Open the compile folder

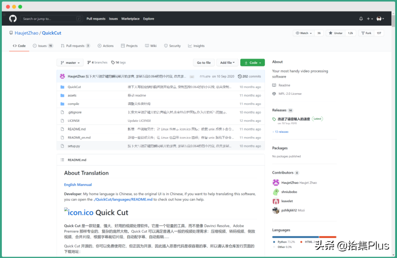(74, 104)
